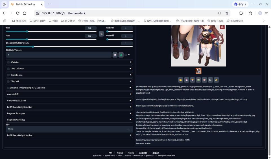
Task: Switch to the Stable Diffusion browser tab
Action: click(27, 4)
